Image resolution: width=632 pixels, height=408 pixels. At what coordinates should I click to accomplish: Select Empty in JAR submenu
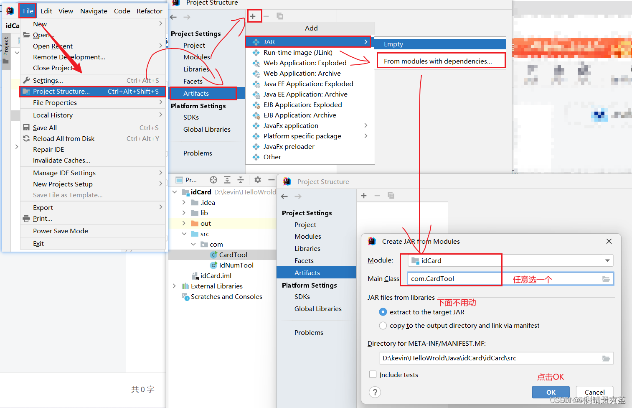click(440, 44)
